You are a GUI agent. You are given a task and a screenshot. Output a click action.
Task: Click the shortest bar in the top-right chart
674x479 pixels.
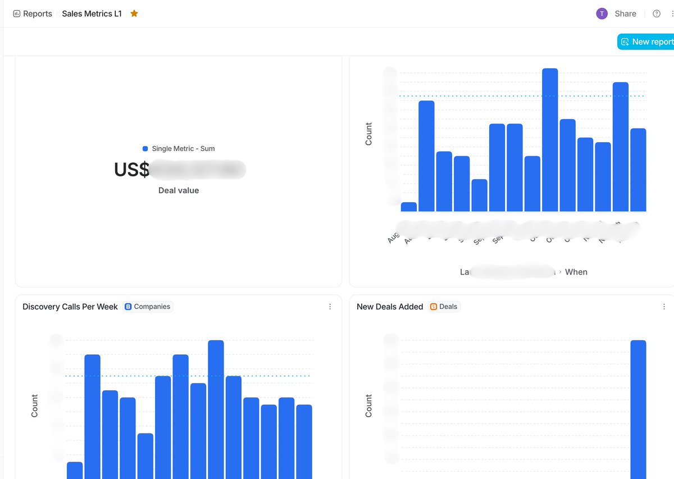coord(409,207)
